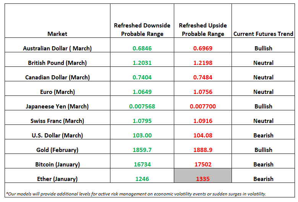Click the Gold (February) market cell
The width and height of the screenshot is (298, 202).
coord(57,147)
